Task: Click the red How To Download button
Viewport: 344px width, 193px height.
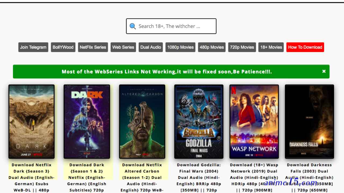Action: point(305,47)
